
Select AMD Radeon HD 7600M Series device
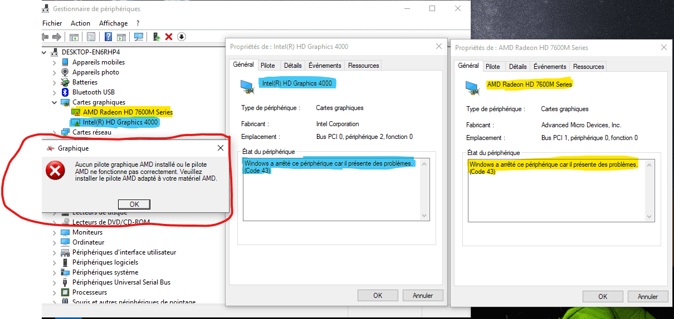pyautogui.click(x=128, y=112)
